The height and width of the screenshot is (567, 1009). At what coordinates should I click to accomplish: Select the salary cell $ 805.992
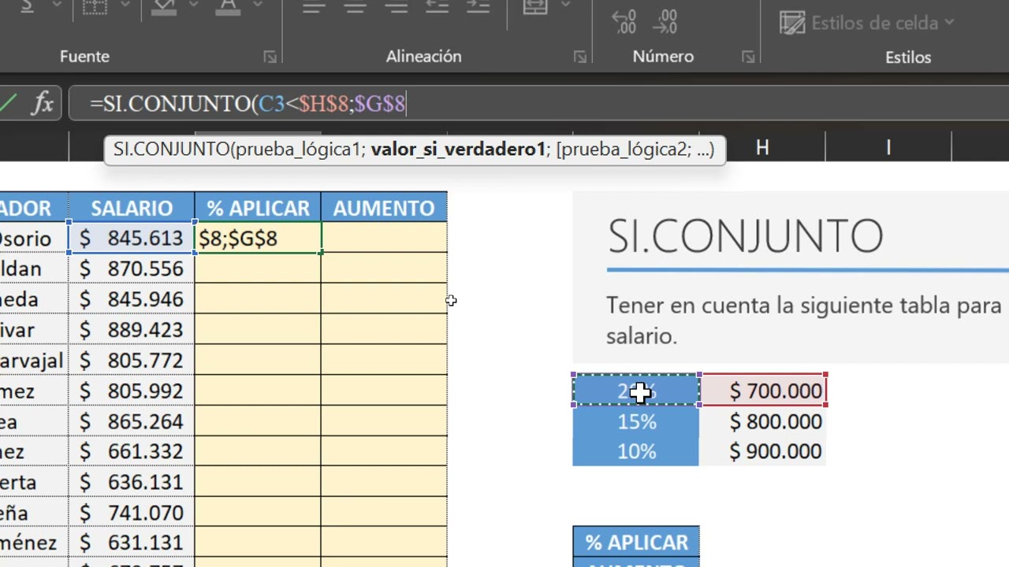[x=132, y=391]
